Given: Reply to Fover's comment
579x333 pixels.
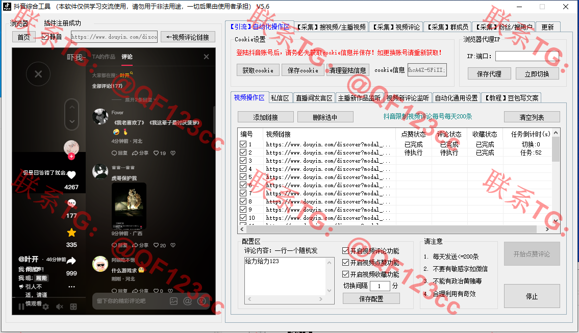Looking at the screenshot, I should (x=120, y=153).
